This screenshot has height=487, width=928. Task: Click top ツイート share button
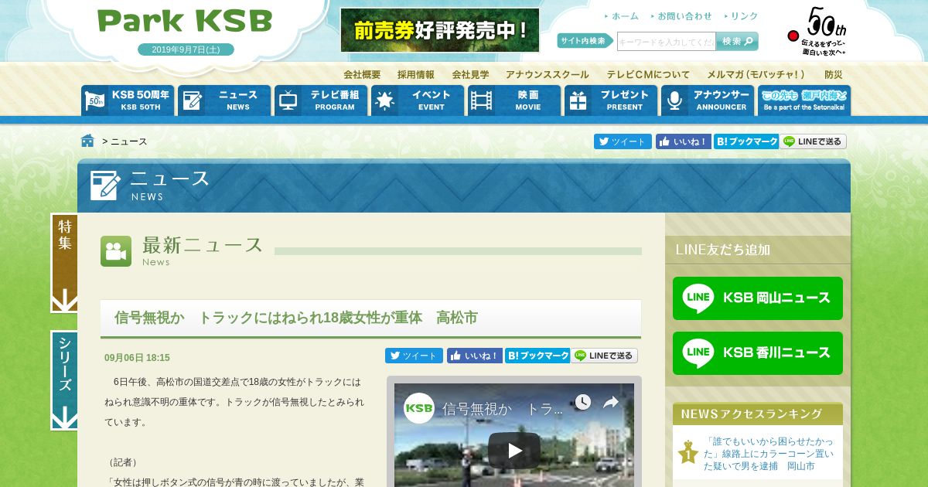(623, 141)
